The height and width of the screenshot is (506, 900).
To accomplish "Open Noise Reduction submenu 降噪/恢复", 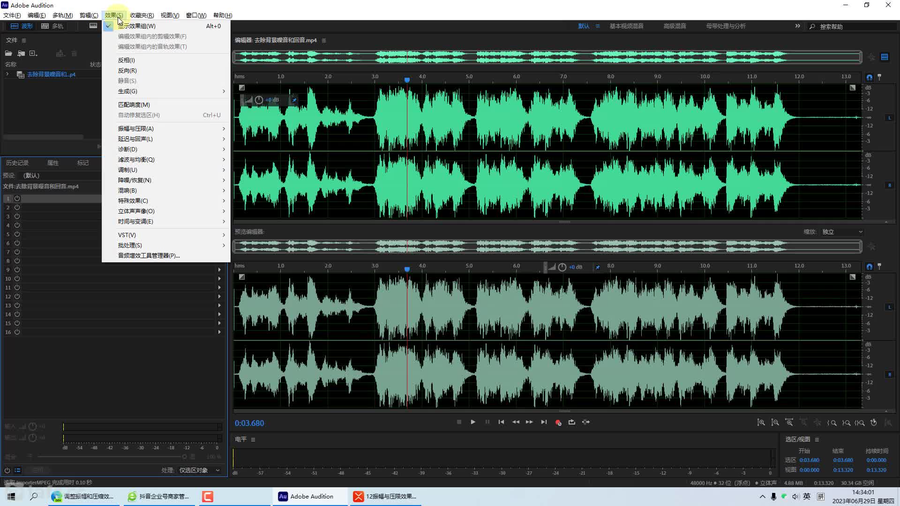I will pyautogui.click(x=166, y=180).
